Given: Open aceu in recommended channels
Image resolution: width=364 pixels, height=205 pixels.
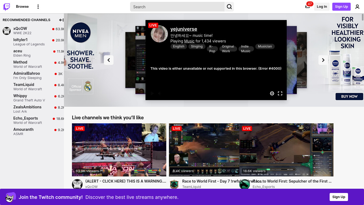Looking at the screenshot, I should tap(32, 53).
